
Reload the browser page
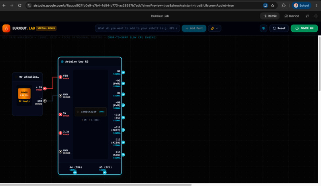click(20, 6)
